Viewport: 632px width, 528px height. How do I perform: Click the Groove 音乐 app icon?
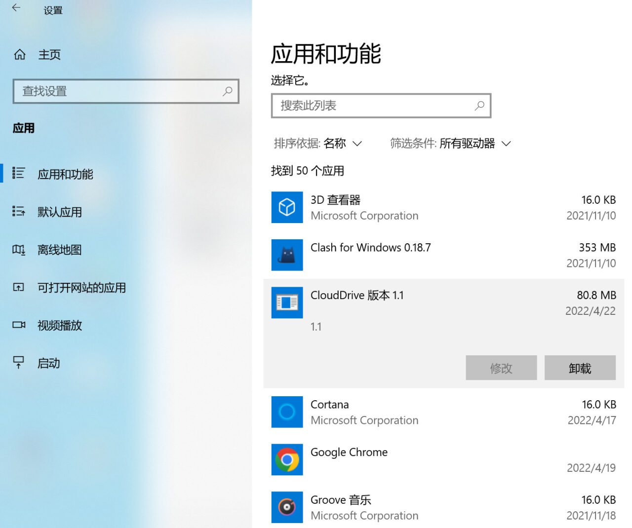click(287, 507)
